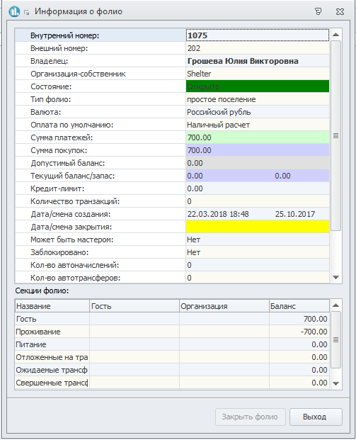Click creation shift date 25.10.2017
Image resolution: width=356 pixels, height=440 pixels.
(x=295, y=214)
